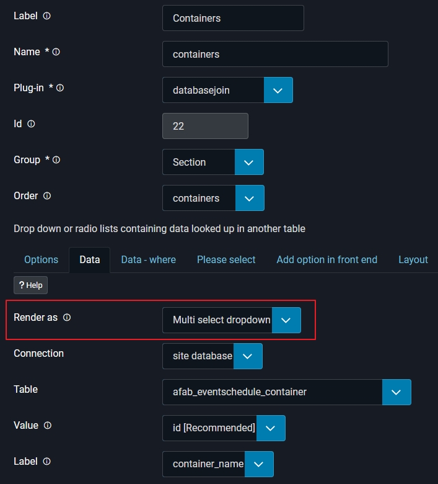
Task: Open the Render as dropdown
Action: [x=286, y=320]
